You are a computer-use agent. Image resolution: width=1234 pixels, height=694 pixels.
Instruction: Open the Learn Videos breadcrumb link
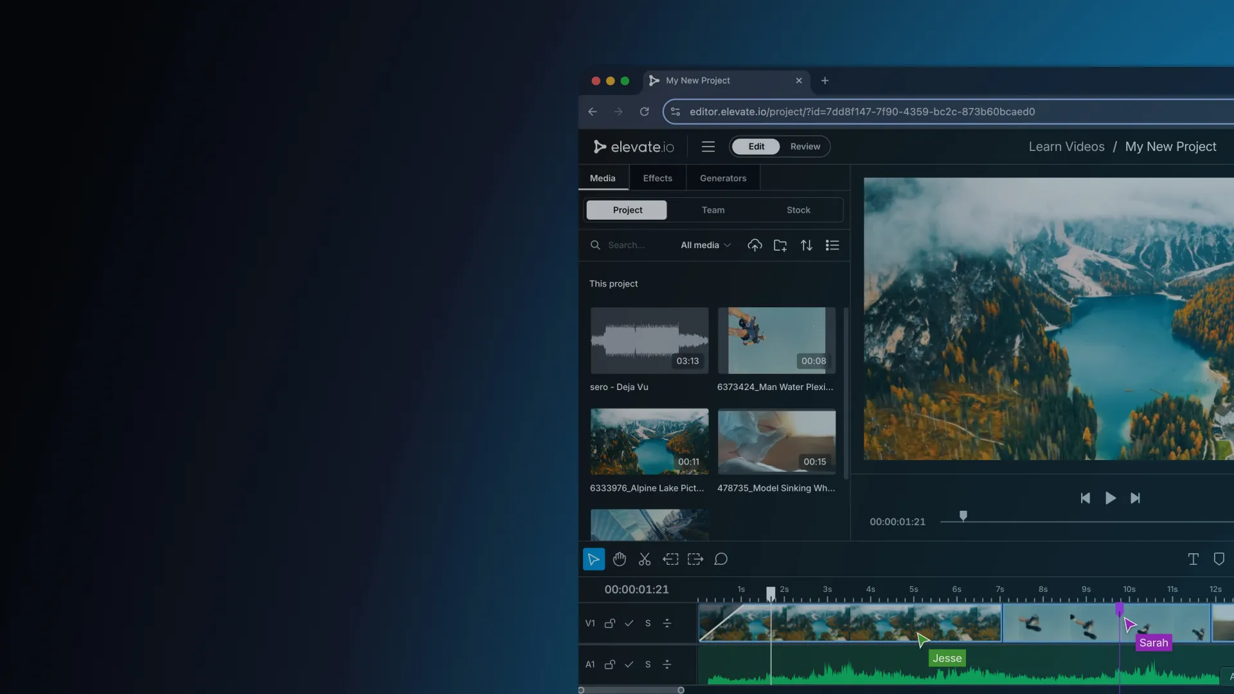click(1066, 147)
